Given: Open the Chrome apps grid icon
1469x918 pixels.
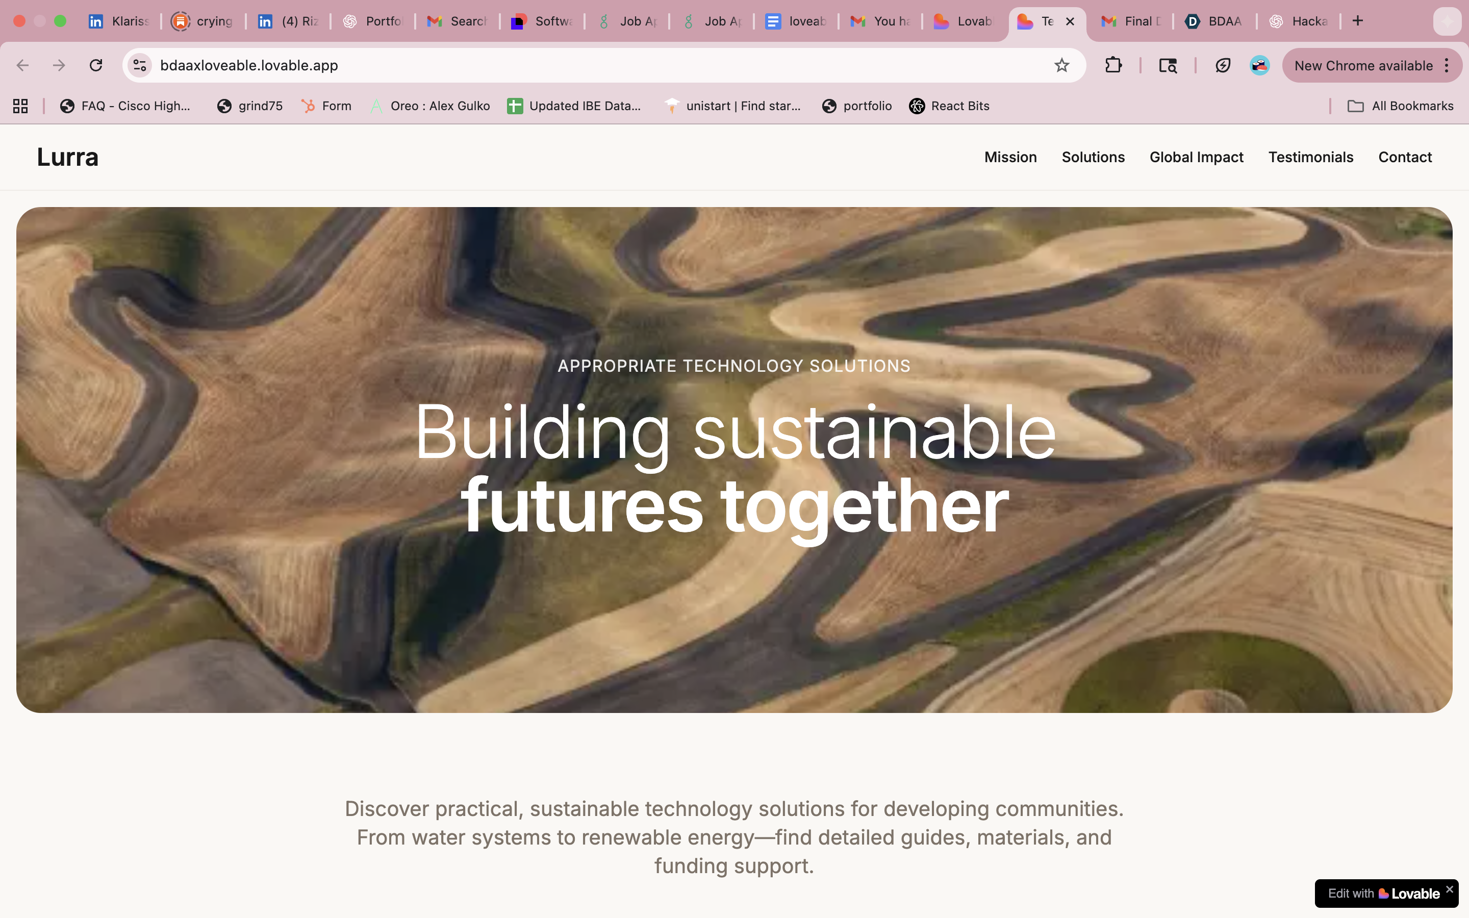Looking at the screenshot, I should click(20, 106).
